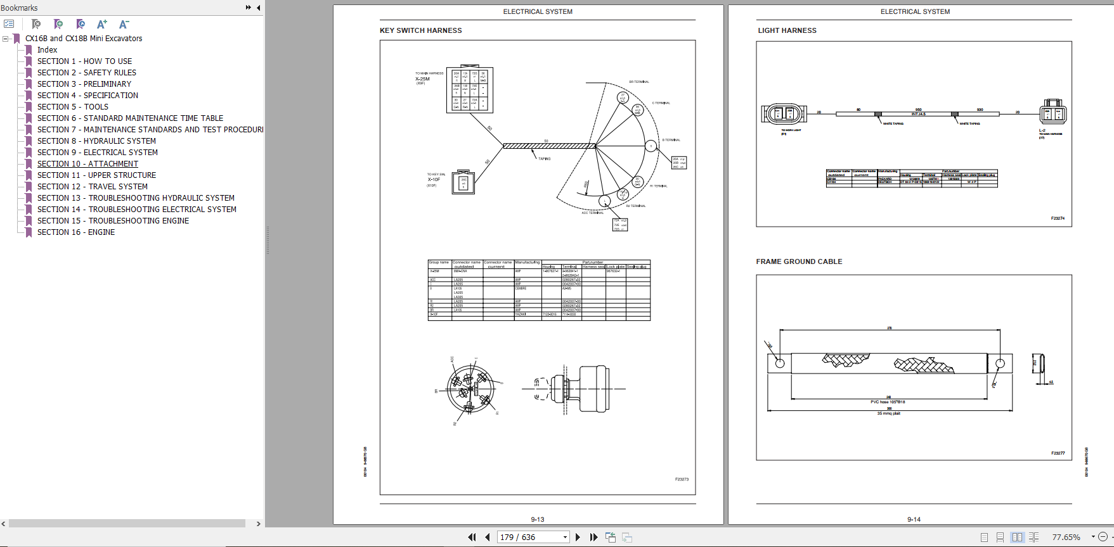Image resolution: width=1114 pixels, height=547 pixels.
Task: Switch to single page view layout
Action: 984,537
